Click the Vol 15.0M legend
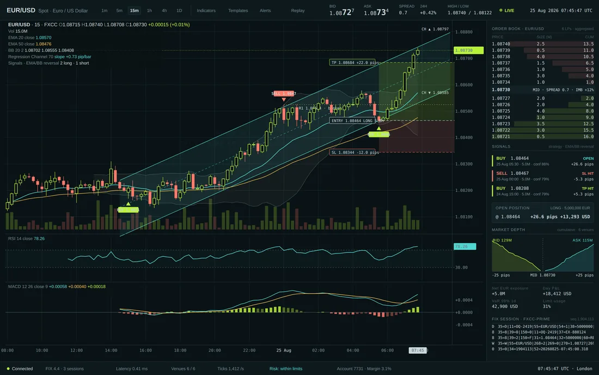Image resolution: width=599 pixels, height=375 pixels. (x=17, y=32)
